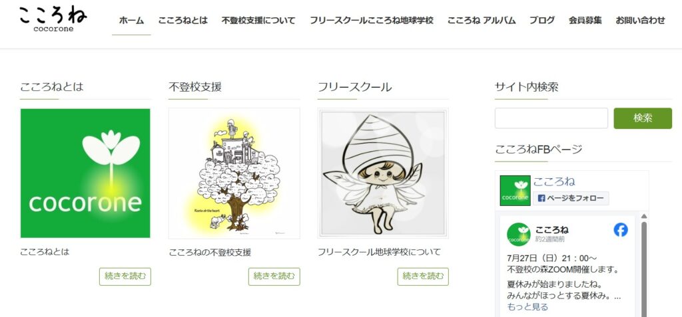Open the tree house illustration thumbnail
The image size is (682, 317).
tap(234, 173)
